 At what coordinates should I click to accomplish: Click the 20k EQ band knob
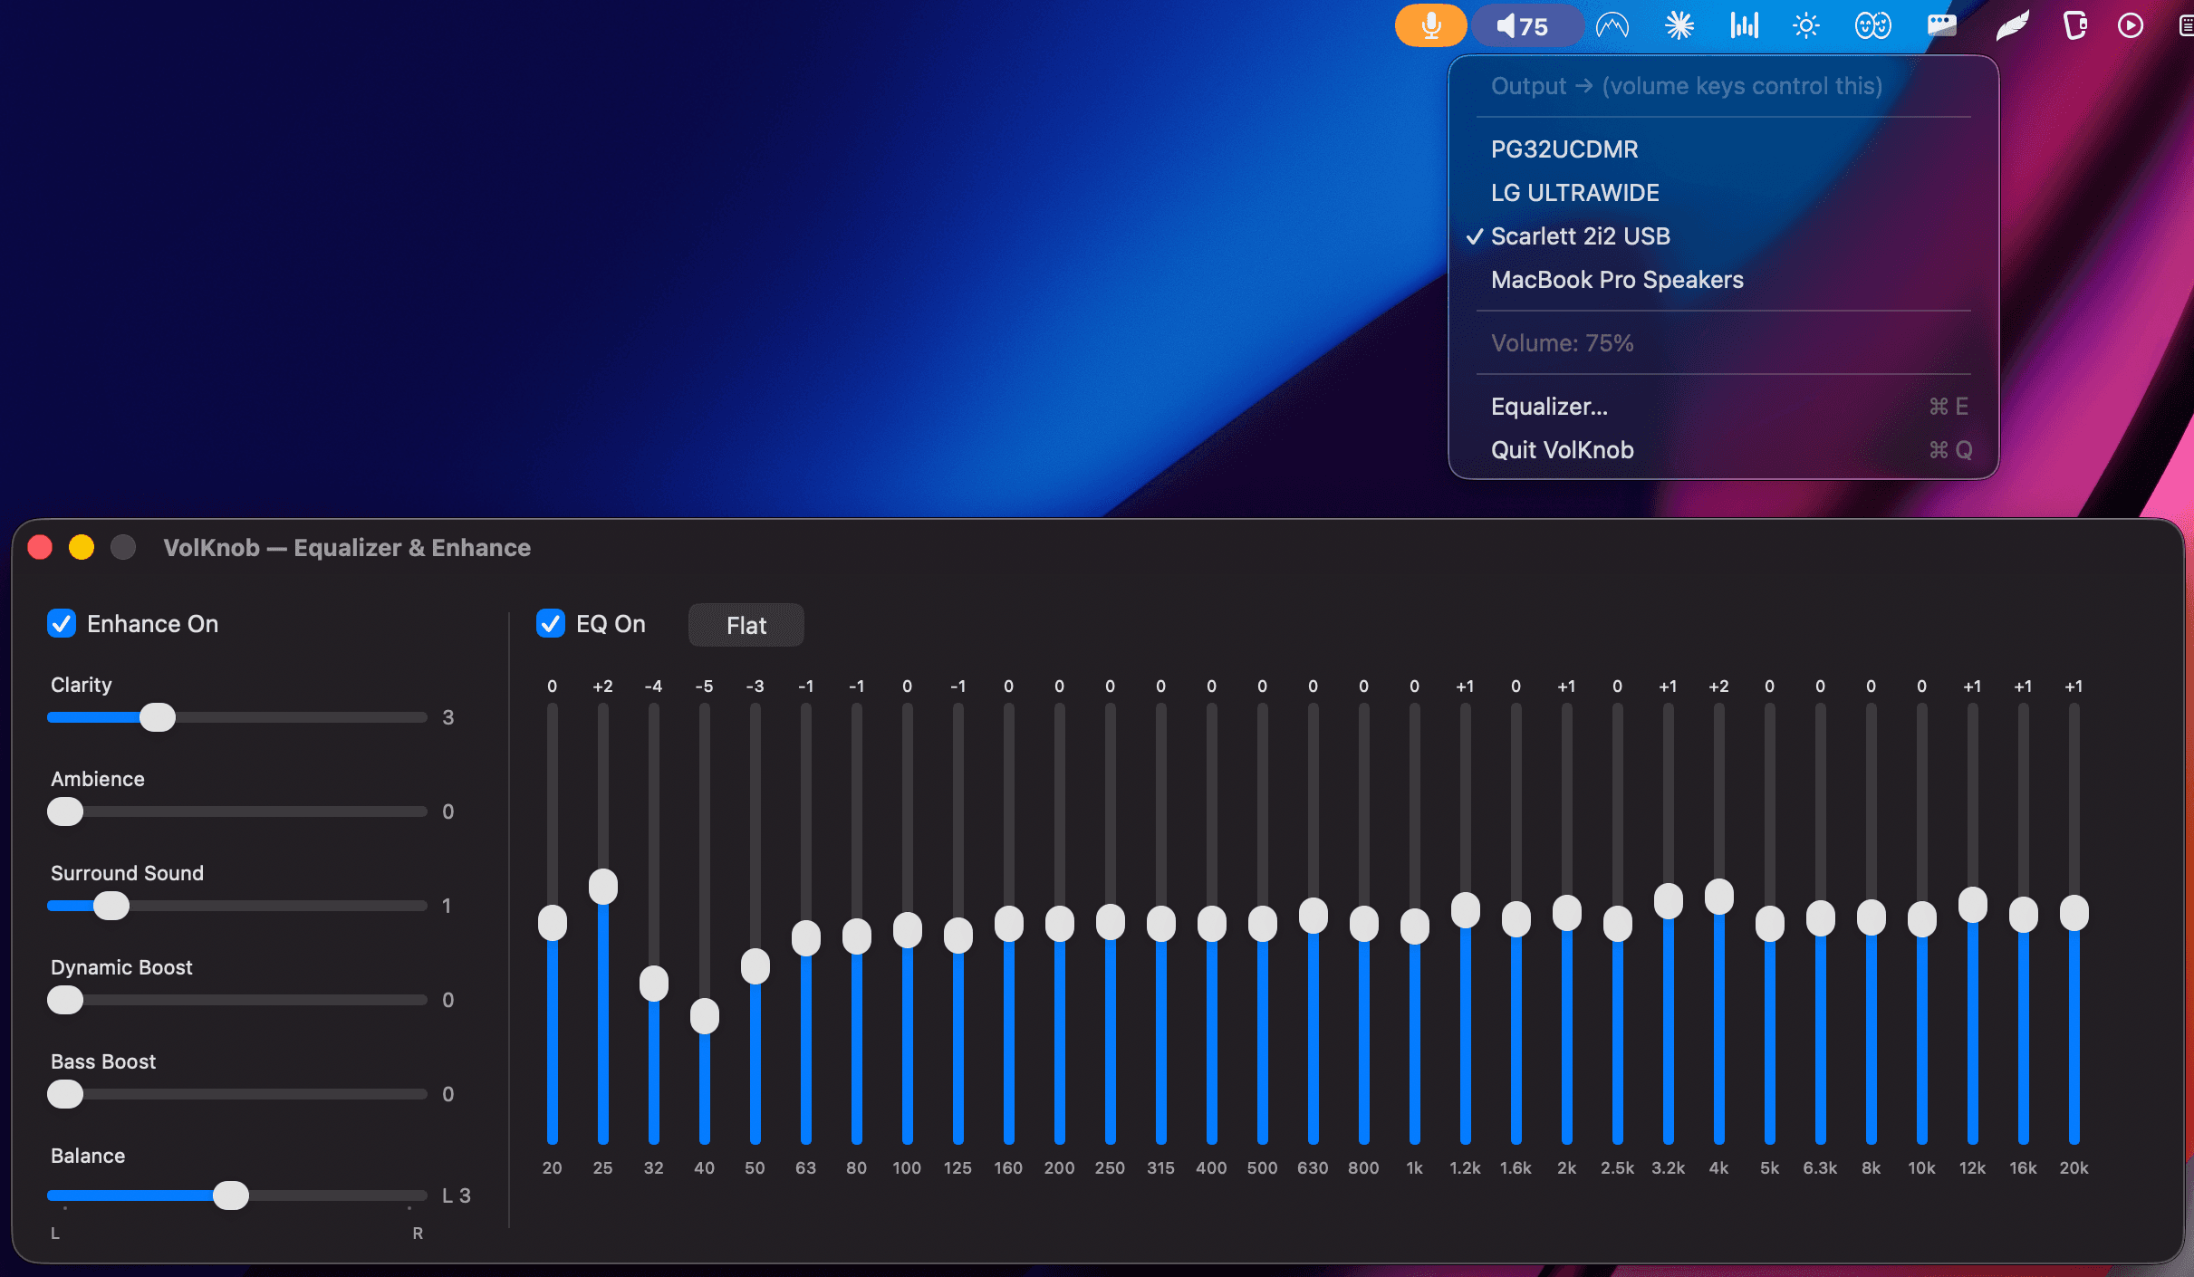2074,913
